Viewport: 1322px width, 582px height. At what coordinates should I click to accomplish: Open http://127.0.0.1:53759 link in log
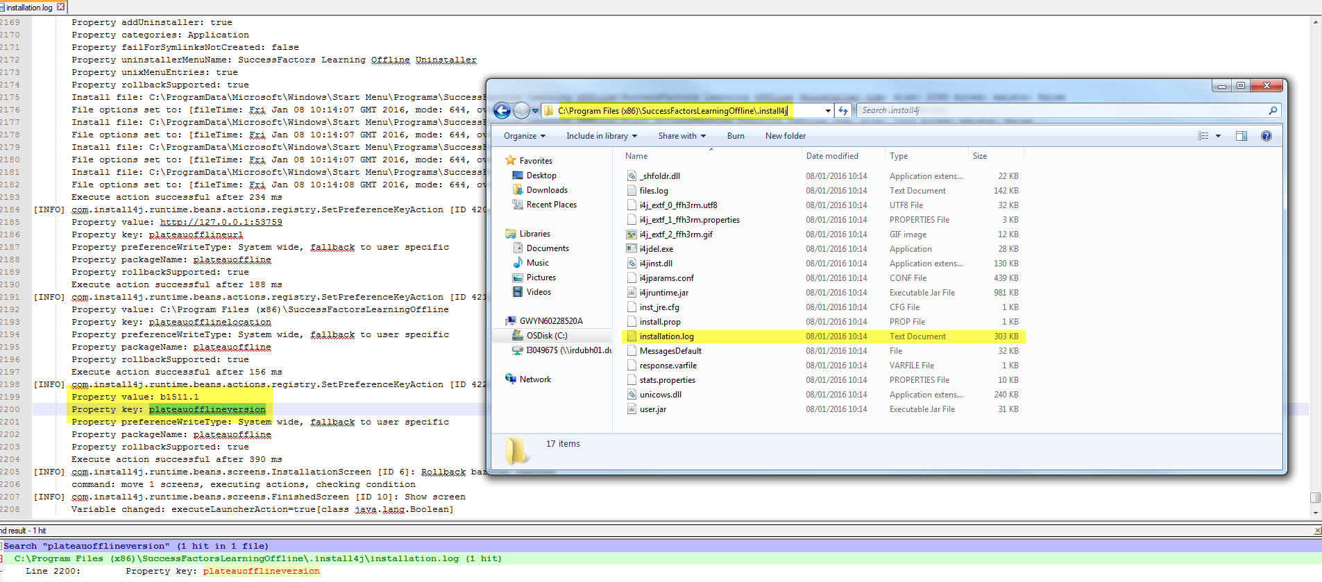pos(221,222)
